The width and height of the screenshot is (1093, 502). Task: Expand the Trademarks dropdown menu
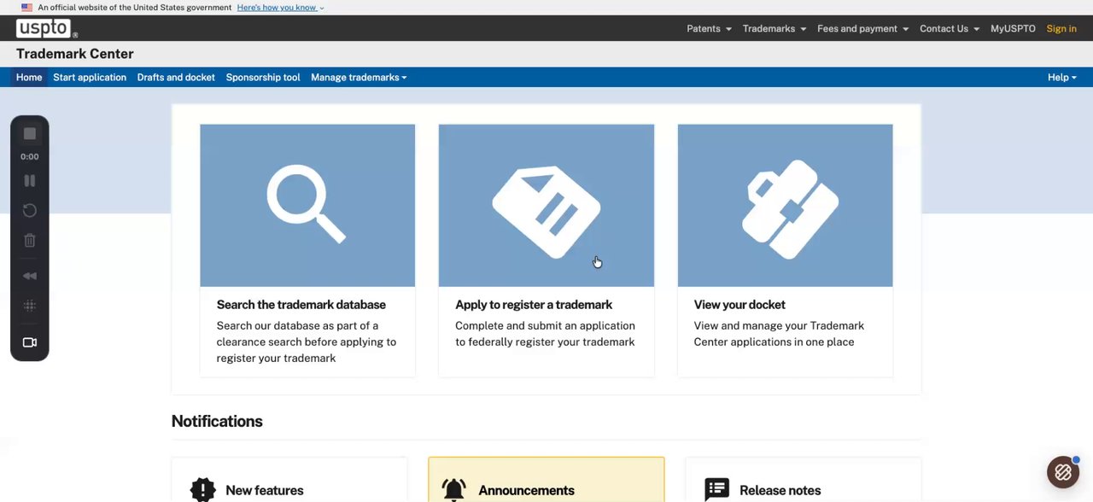pyautogui.click(x=774, y=28)
